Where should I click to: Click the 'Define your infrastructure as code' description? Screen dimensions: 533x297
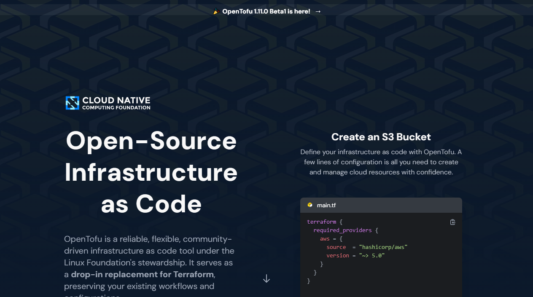381,162
